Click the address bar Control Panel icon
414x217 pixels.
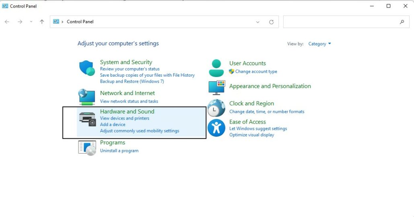click(x=56, y=22)
